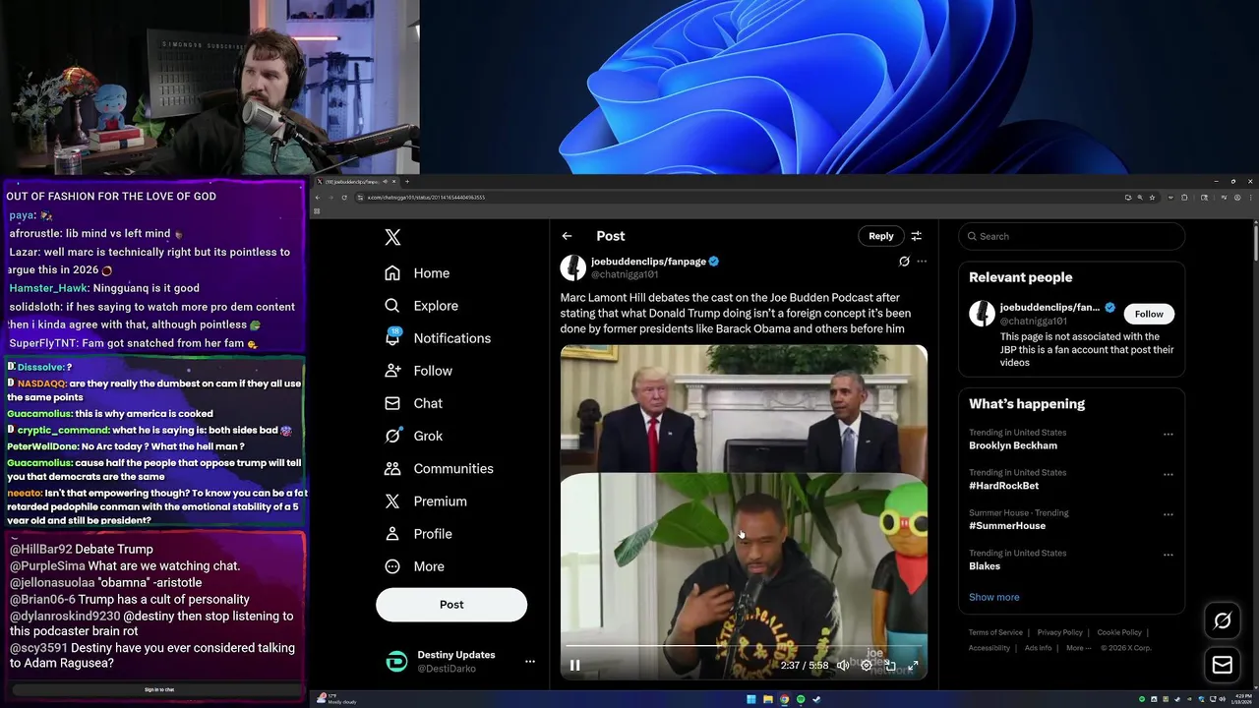Open options for Blakes trend
This screenshot has height=708, width=1259.
(1169, 555)
